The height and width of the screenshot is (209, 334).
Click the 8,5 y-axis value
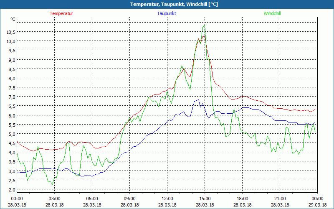[12, 69]
